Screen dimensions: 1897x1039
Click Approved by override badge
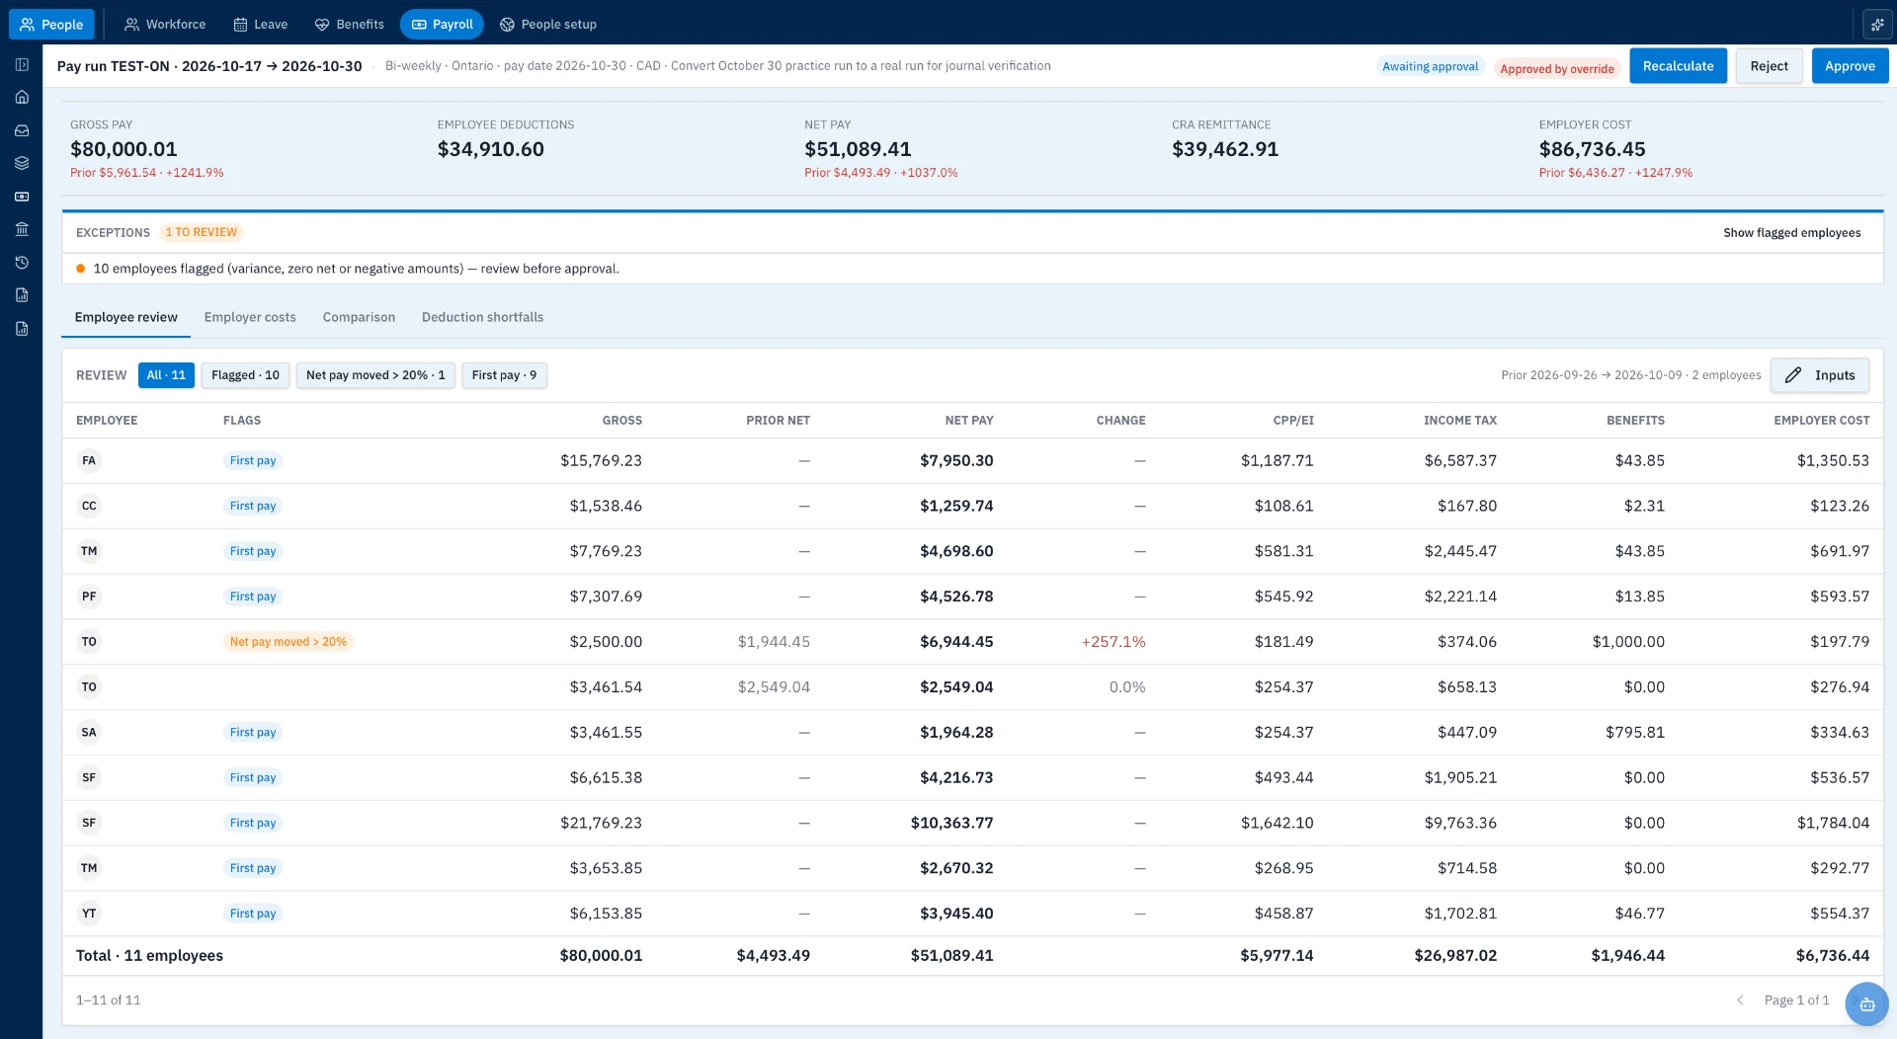tap(1556, 69)
